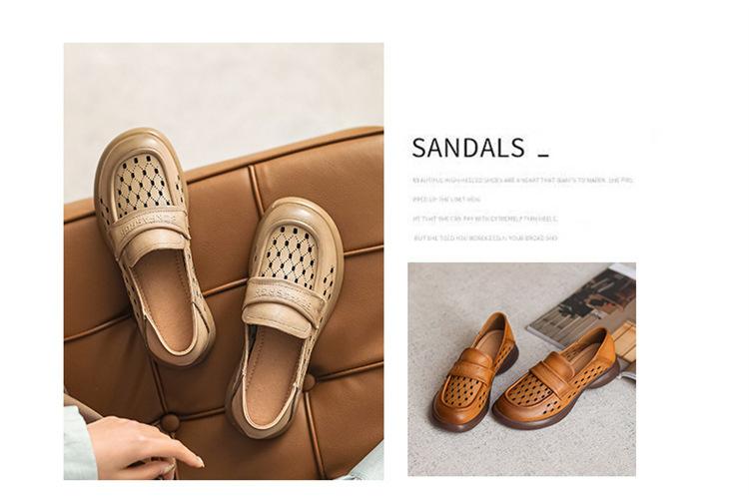Click the first line of description text
This screenshot has width=749, height=502.
(523, 181)
